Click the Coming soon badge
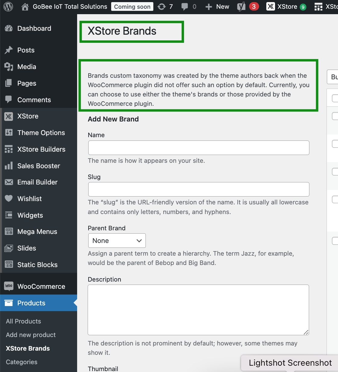Viewport: 338px width, 372px height. [132, 7]
